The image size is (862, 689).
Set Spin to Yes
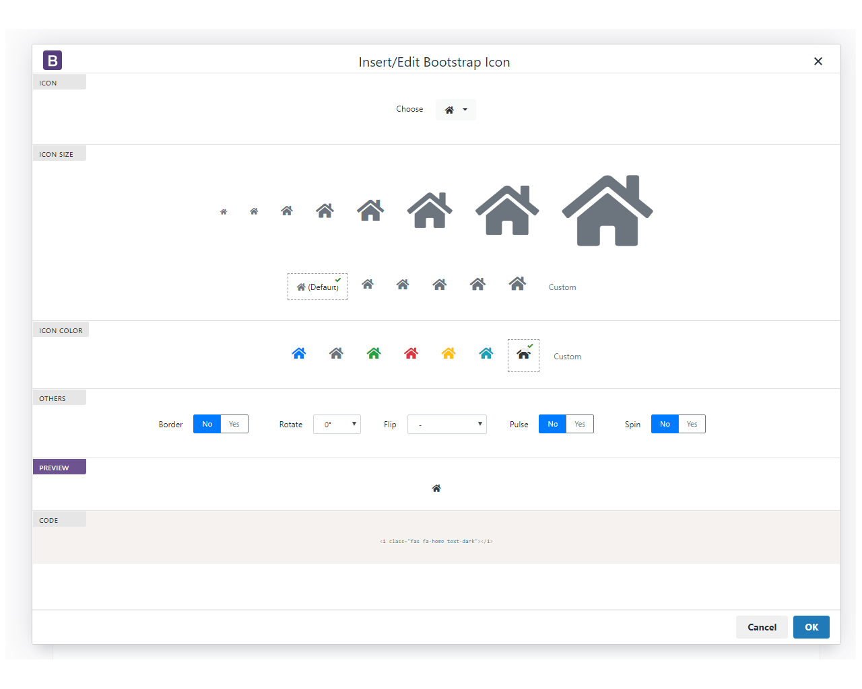(x=692, y=424)
